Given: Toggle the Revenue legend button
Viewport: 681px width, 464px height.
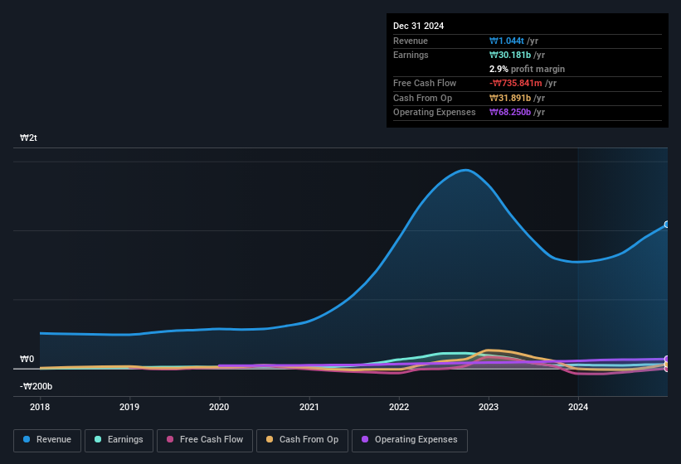Looking at the screenshot, I should (47, 441).
